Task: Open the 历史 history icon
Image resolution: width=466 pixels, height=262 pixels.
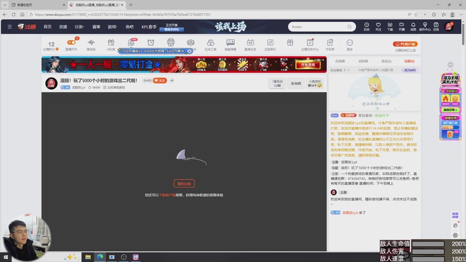Action: point(366,27)
